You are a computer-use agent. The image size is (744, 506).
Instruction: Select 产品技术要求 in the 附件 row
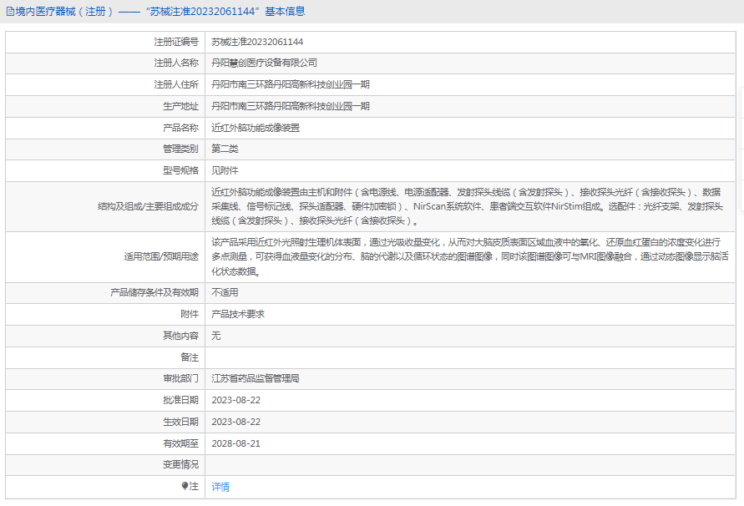pyautogui.click(x=238, y=314)
